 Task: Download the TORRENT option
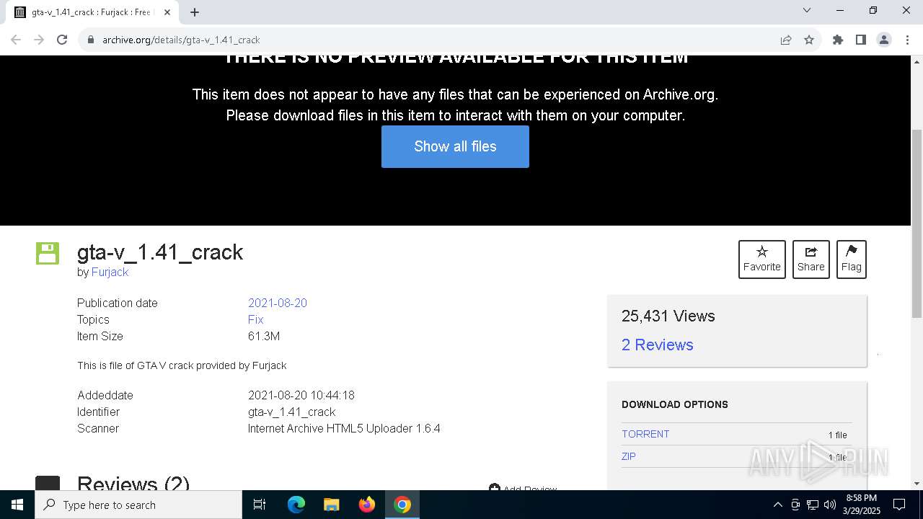click(x=645, y=434)
